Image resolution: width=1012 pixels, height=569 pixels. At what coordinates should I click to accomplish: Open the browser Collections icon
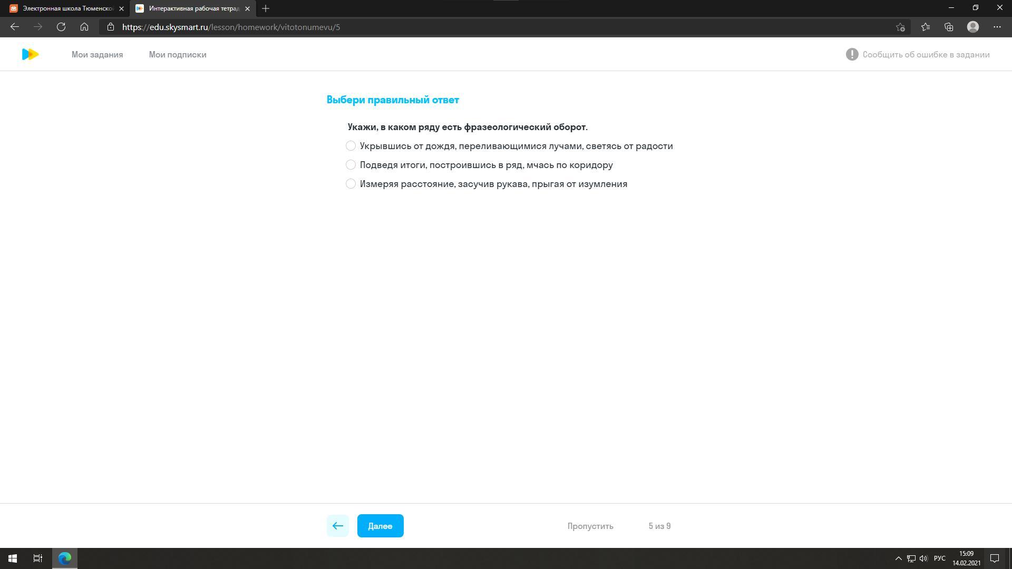pyautogui.click(x=949, y=27)
